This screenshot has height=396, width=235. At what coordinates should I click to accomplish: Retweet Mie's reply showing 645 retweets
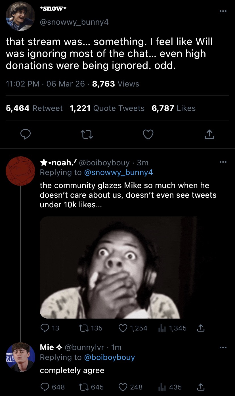(83, 387)
